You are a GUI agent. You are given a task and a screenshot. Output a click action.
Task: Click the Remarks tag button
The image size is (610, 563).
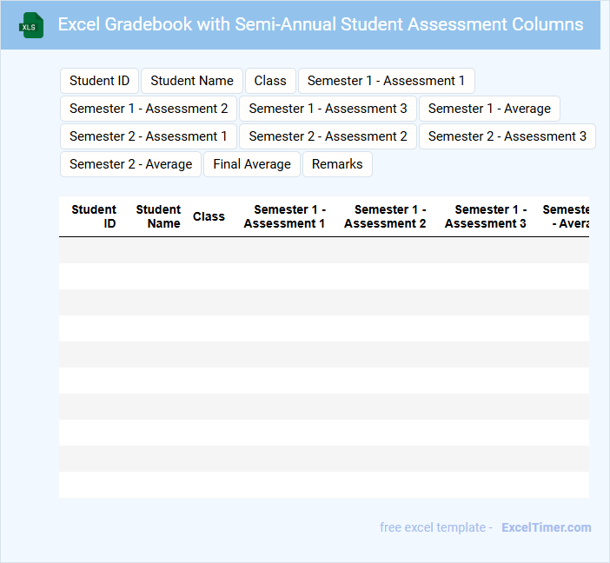337,164
